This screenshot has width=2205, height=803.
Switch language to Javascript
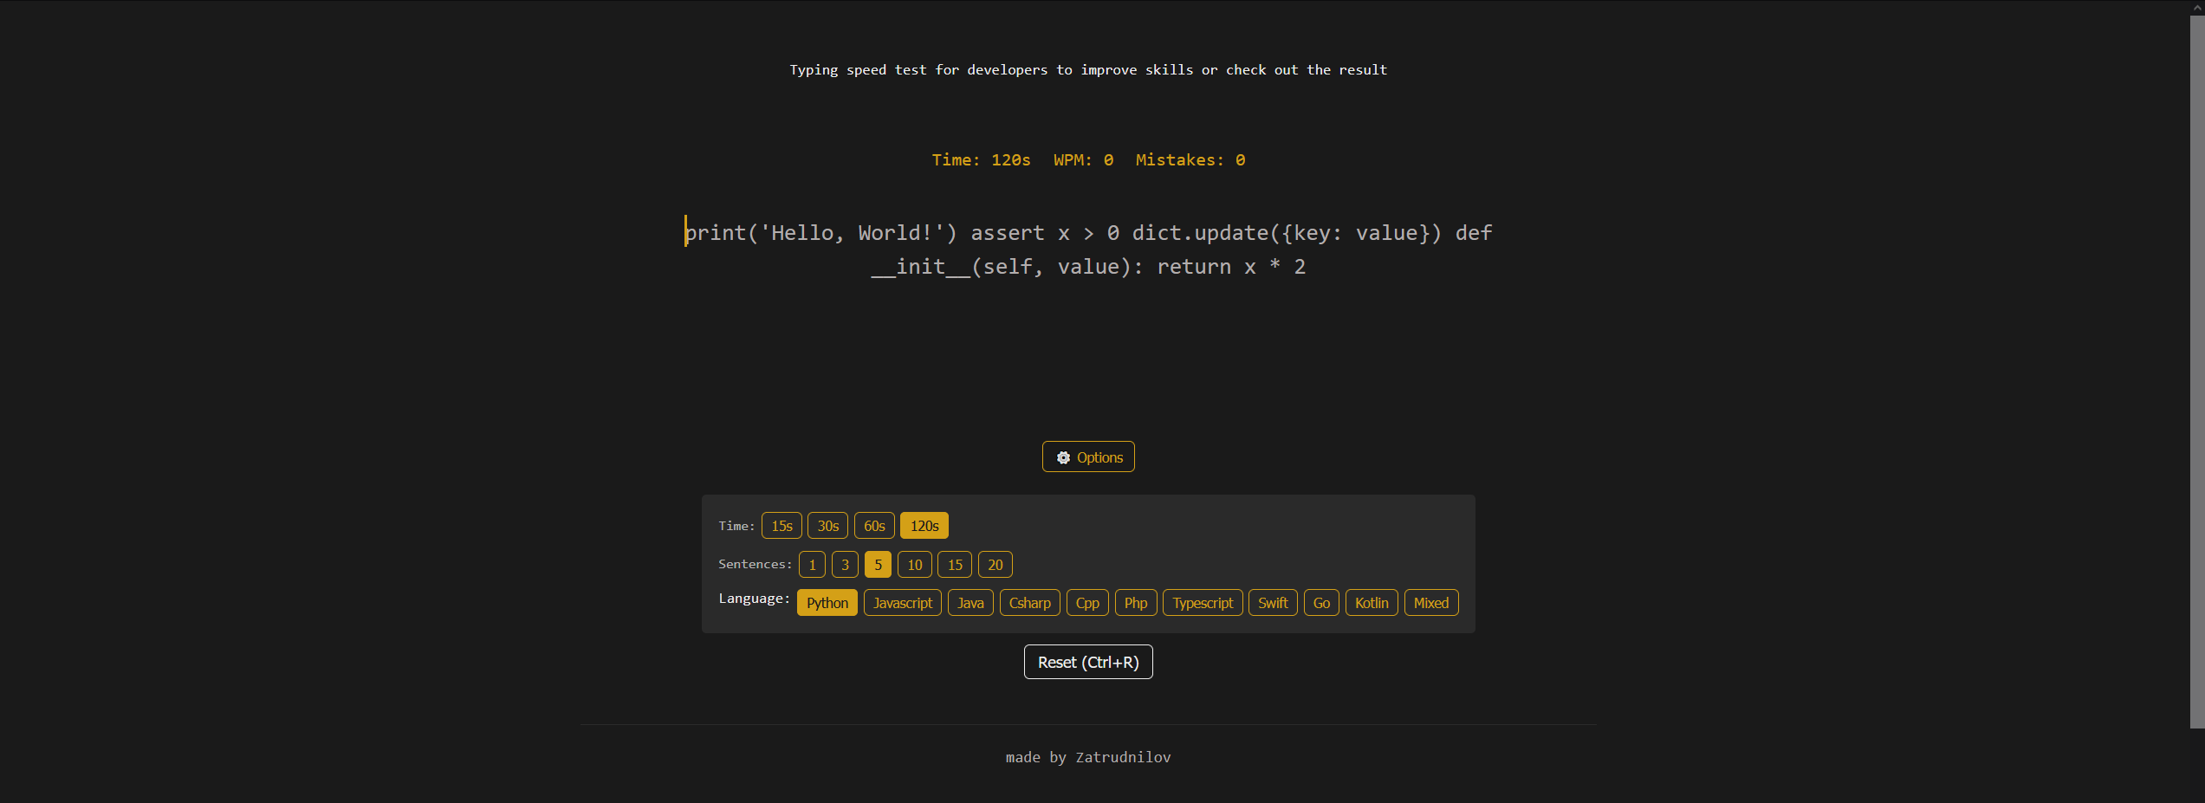tap(903, 603)
